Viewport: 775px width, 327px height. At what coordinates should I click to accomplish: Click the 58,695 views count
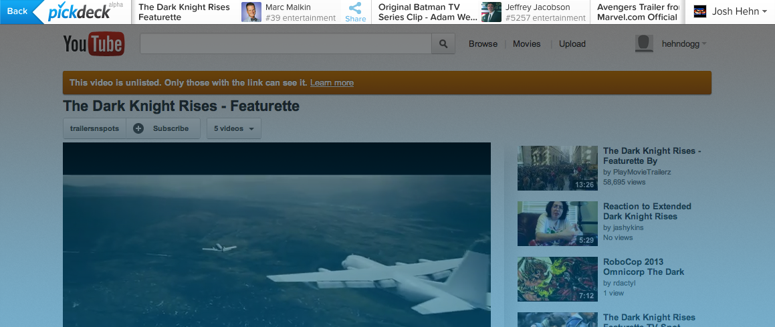coord(625,182)
